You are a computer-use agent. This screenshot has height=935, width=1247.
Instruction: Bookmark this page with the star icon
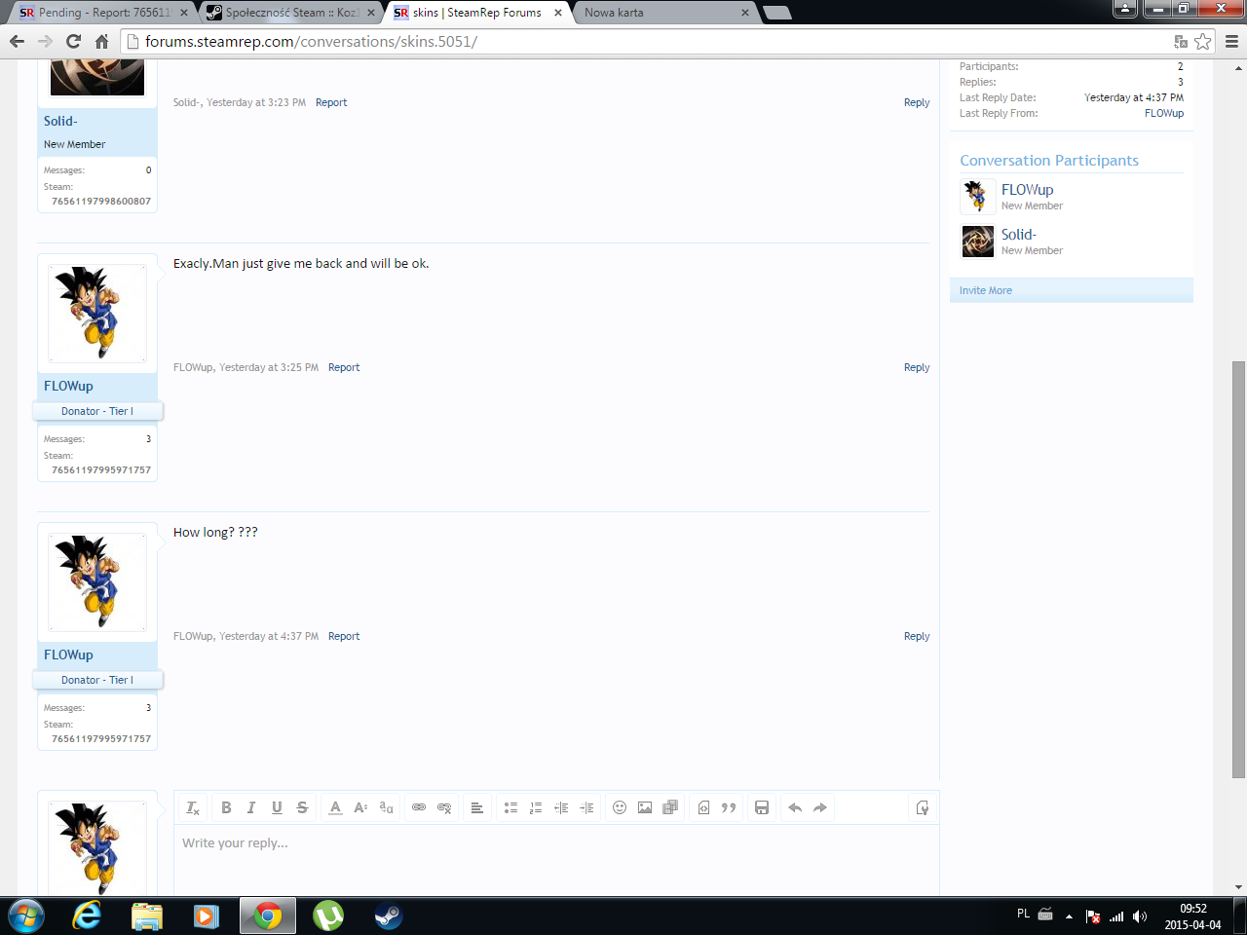coord(1203,41)
